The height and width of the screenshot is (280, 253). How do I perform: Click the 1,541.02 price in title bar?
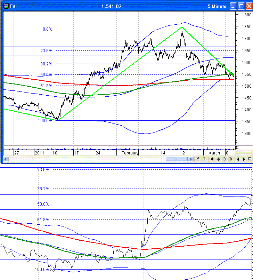click(x=111, y=7)
